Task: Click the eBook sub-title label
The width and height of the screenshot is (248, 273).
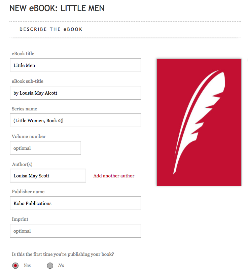Action: click(28, 81)
